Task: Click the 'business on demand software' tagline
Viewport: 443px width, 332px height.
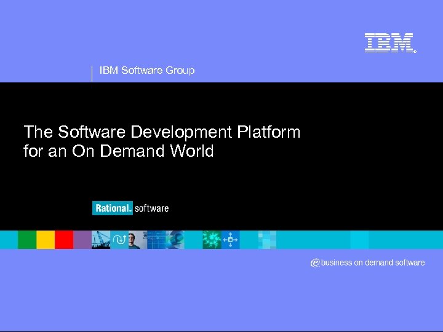Action: click(x=373, y=263)
